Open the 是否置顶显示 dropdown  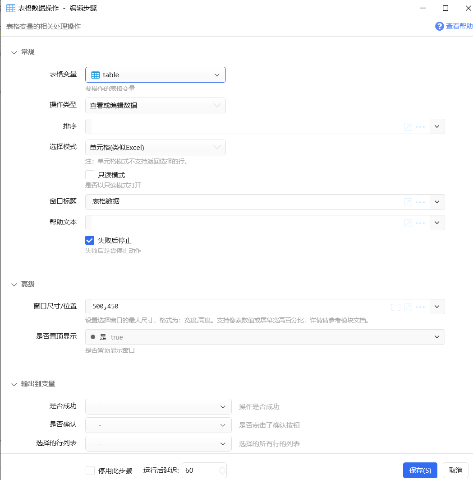click(265, 337)
